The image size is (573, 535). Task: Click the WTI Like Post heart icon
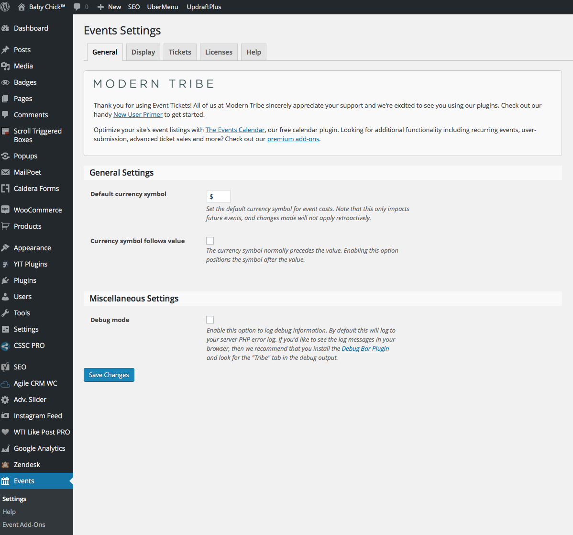pos(5,432)
